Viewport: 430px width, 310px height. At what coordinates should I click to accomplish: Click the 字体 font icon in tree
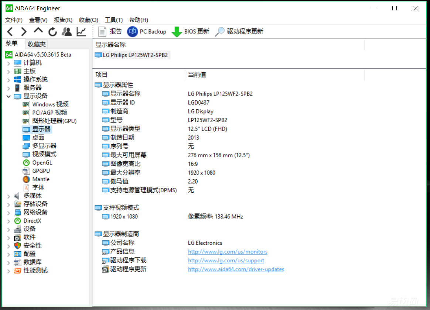[26, 187]
